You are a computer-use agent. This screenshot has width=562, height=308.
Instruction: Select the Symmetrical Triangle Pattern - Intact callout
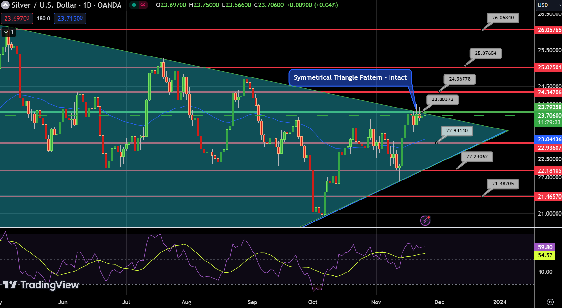[350, 77]
